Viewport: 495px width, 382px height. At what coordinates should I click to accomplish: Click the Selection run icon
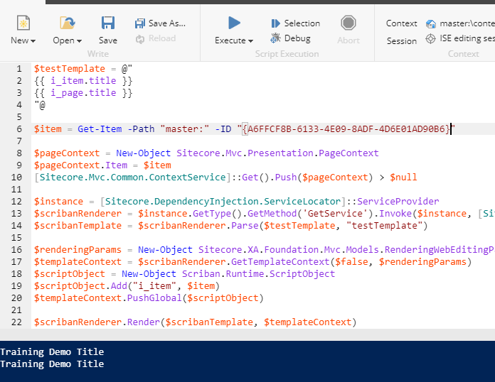(x=275, y=23)
